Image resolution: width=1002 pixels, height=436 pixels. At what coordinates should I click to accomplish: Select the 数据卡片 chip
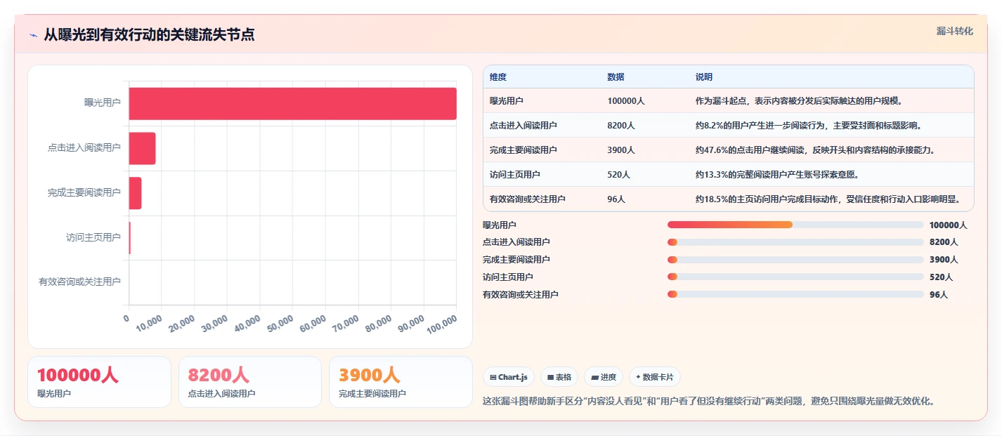pos(655,377)
